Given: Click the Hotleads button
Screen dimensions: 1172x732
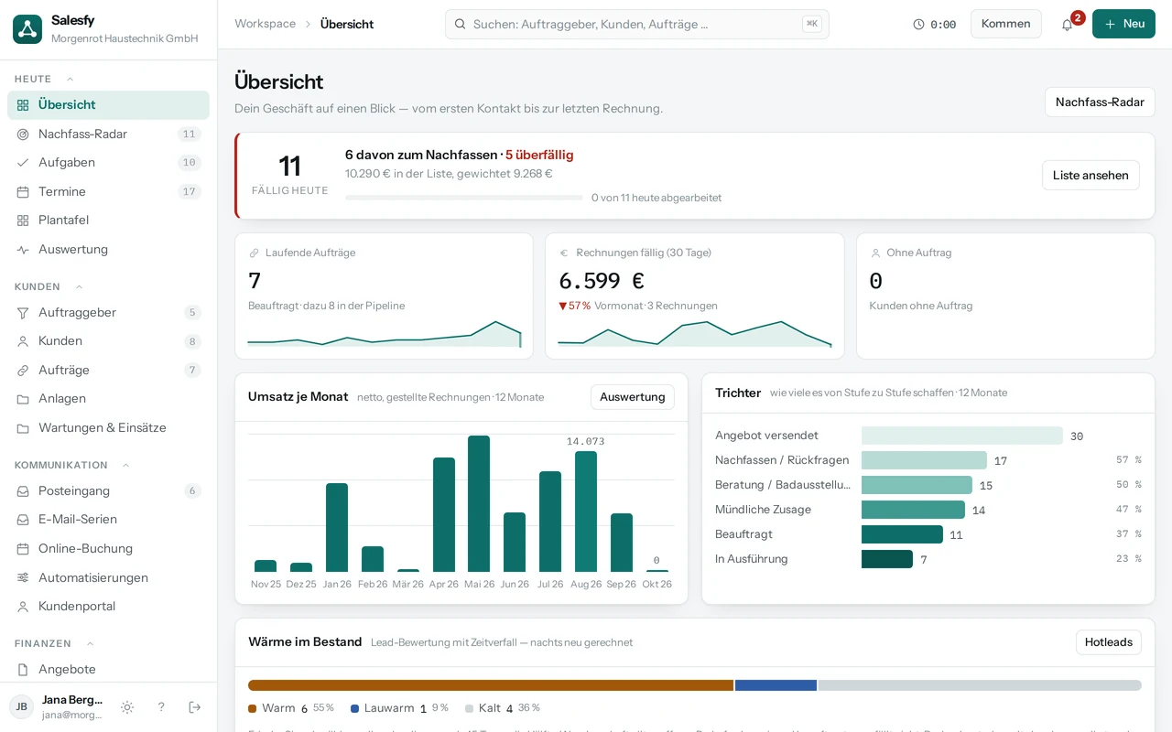Looking at the screenshot, I should 1109,642.
